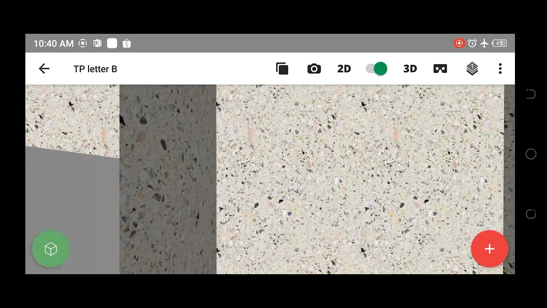Tap the alarm clock status icon
Viewport: 547px width, 308px height.
(472, 43)
